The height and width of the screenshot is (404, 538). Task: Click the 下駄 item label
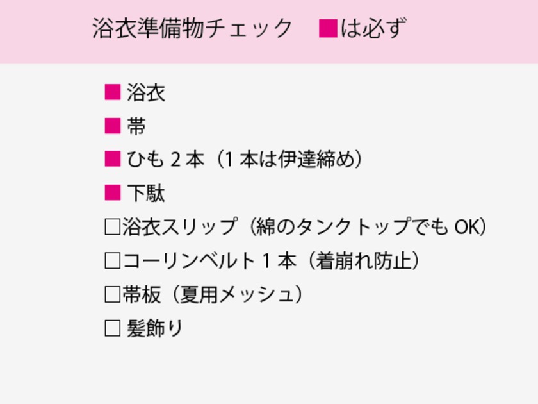[146, 193]
